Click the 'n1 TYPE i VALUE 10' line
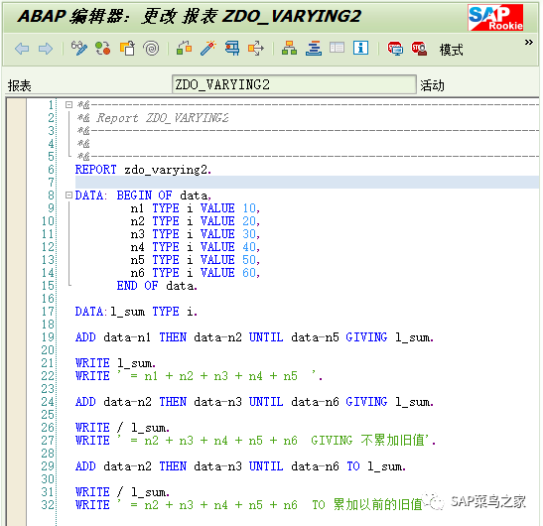This screenshot has height=526, width=543. 195,208
